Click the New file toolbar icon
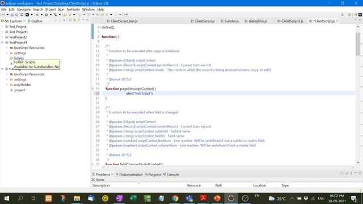 tap(3, 15)
